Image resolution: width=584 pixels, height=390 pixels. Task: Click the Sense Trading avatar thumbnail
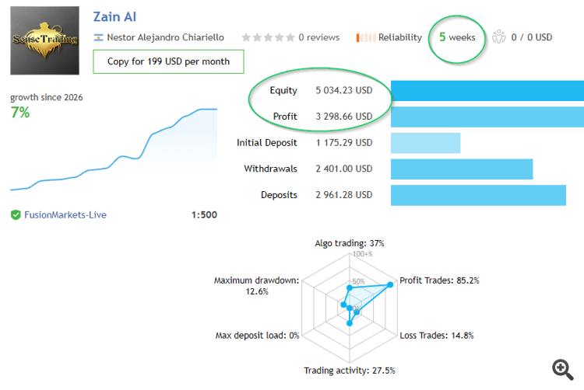[44, 40]
